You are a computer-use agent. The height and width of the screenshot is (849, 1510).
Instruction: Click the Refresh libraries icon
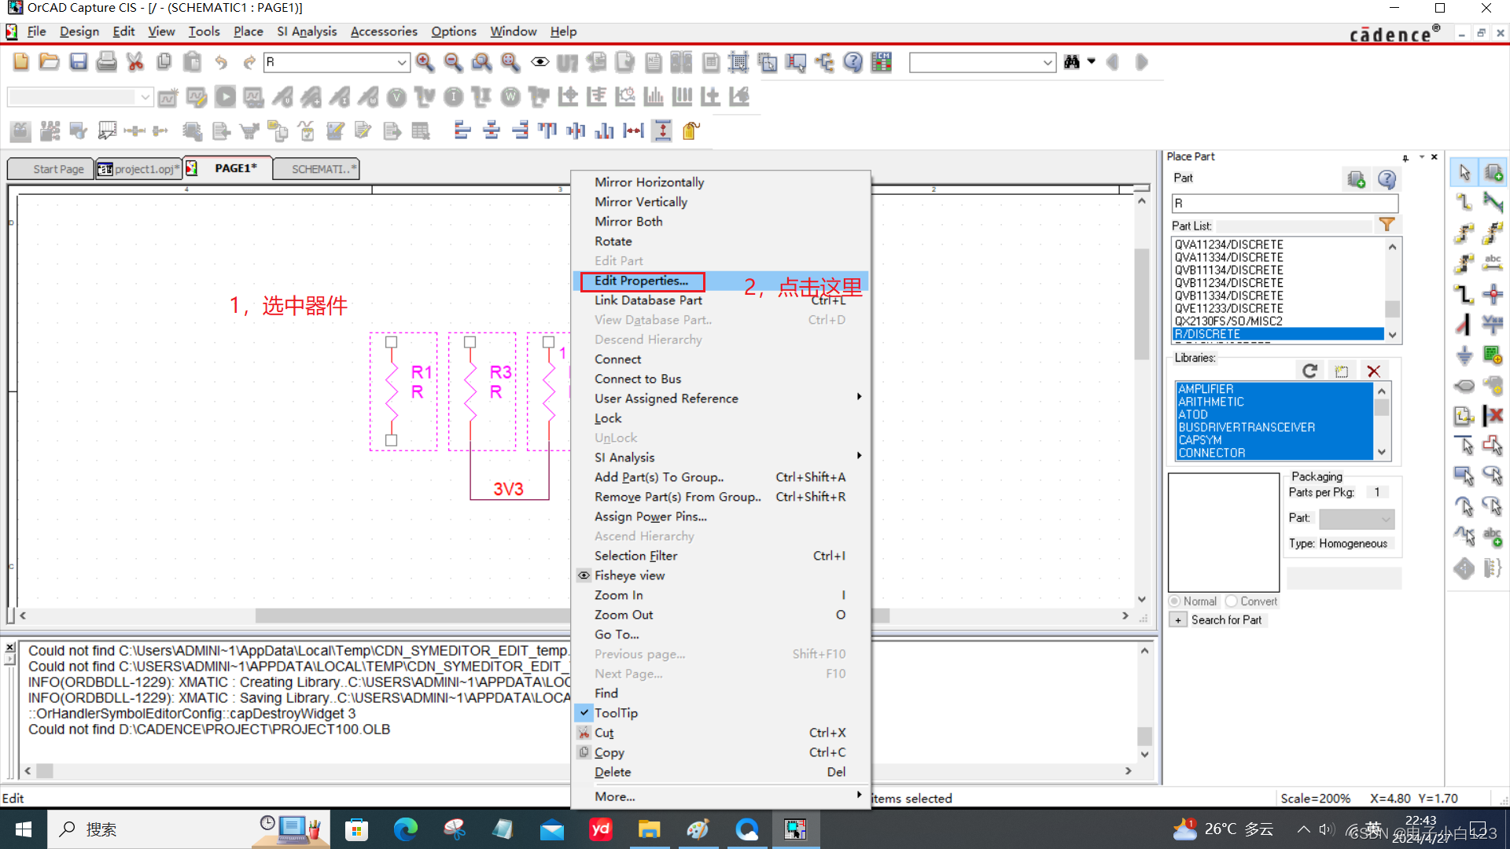click(1309, 371)
